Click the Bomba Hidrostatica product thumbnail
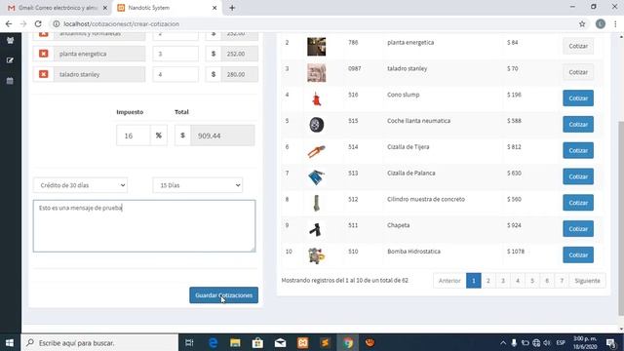This screenshot has height=351, width=624. click(317, 255)
